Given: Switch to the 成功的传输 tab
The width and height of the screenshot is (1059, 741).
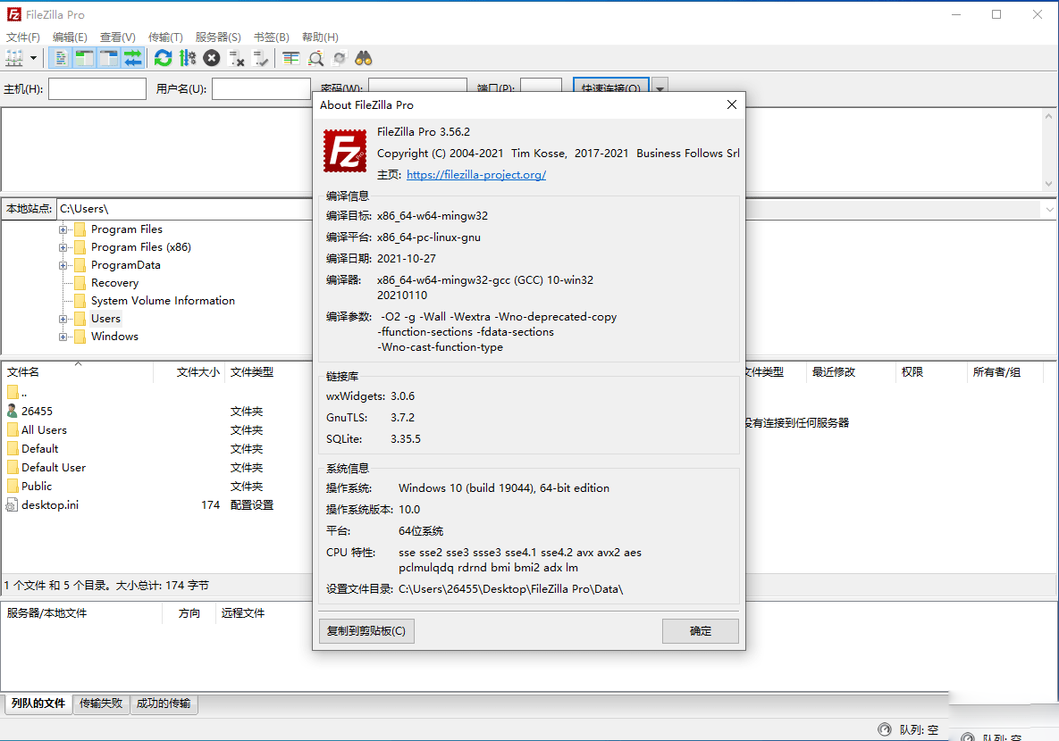Looking at the screenshot, I should [x=164, y=704].
